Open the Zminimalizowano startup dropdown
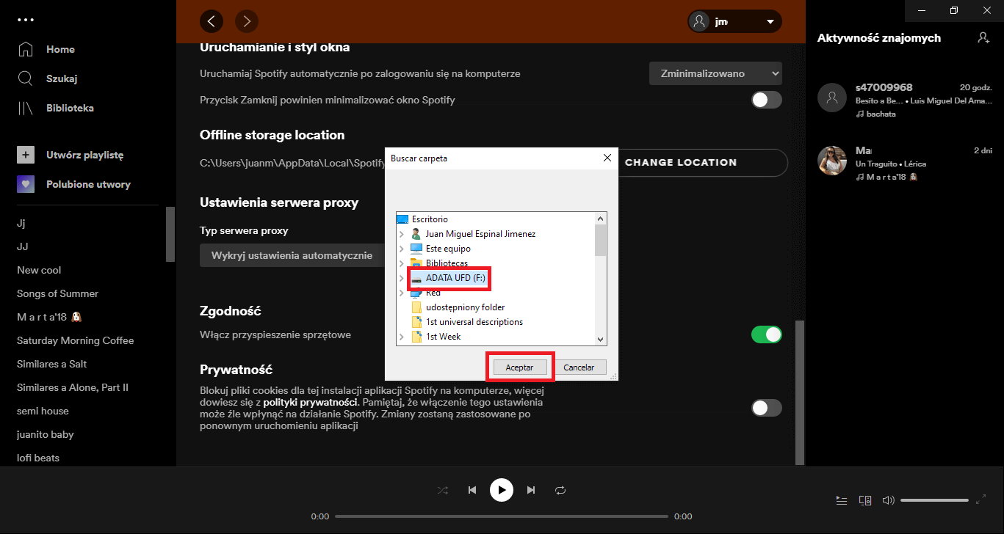The width and height of the screenshot is (1004, 534). pos(715,73)
